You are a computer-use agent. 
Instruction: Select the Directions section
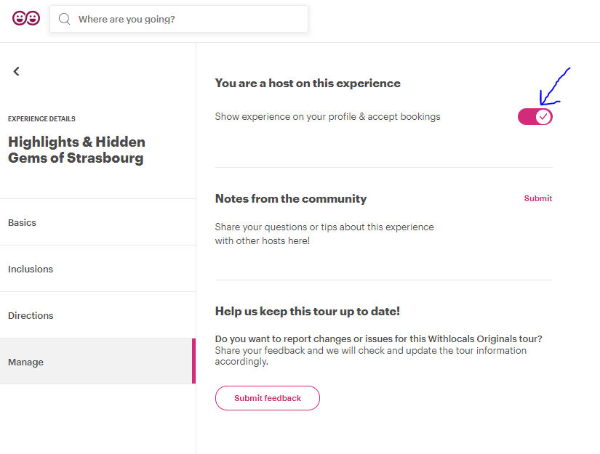click(x=98, y=316)
